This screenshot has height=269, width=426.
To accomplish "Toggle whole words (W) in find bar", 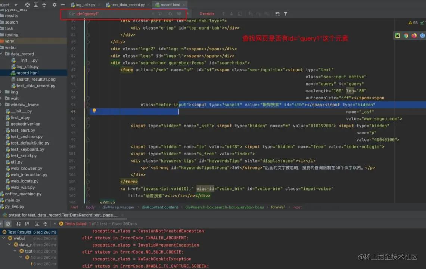I will tap(179, 13).
